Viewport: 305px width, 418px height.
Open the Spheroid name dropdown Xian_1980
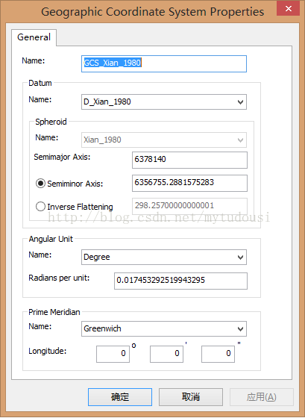click(164, 140)
